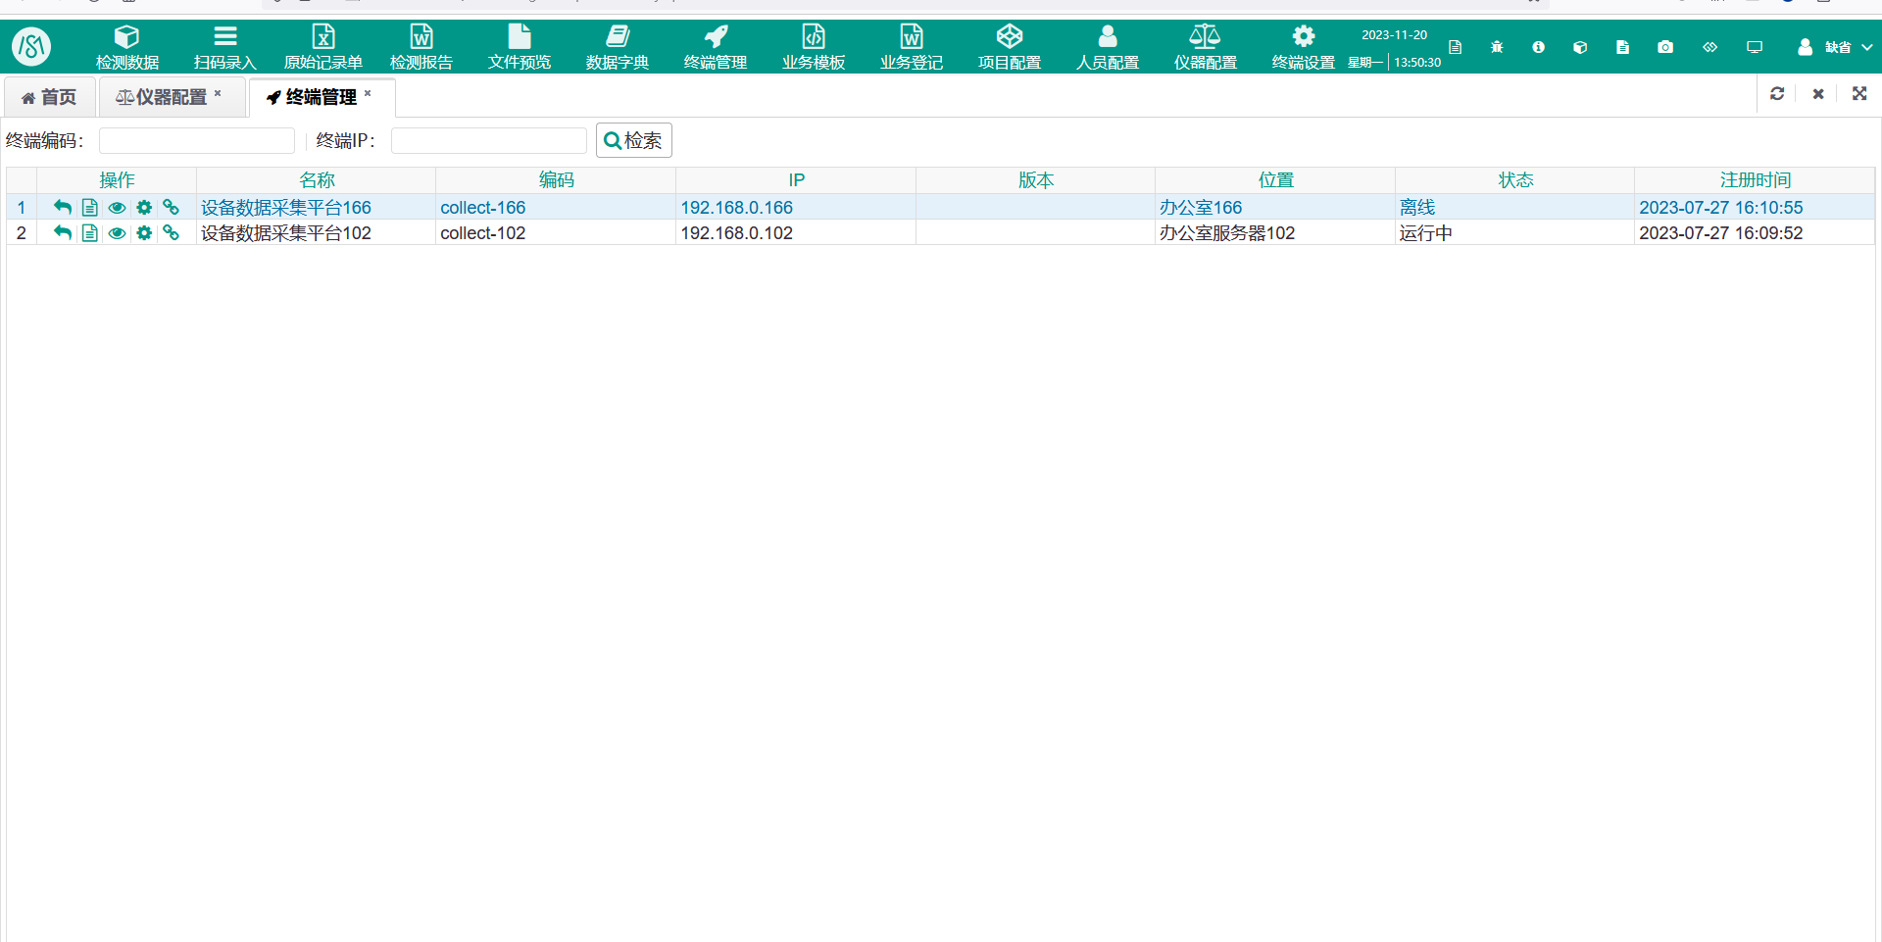The width and height of the screenshot is (1882, 942).
Task: Click the 2023-07-27 16:10:55 cell
Action: pyautogui.click(x=1755, y=207)
